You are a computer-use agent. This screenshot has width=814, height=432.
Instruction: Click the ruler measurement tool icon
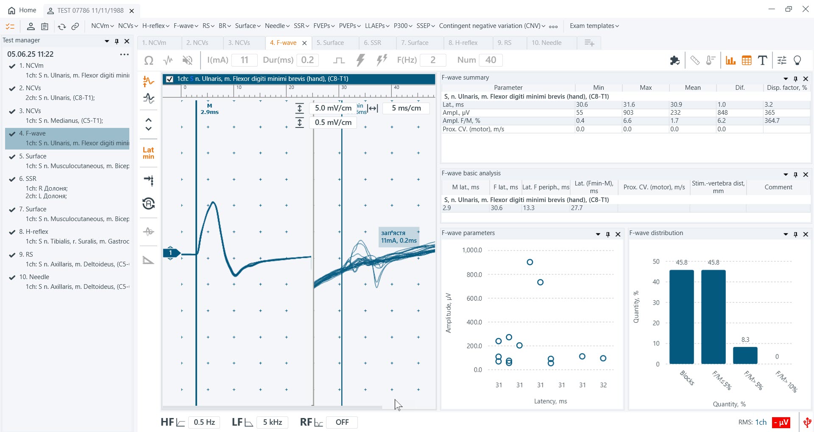click(694, 60)
